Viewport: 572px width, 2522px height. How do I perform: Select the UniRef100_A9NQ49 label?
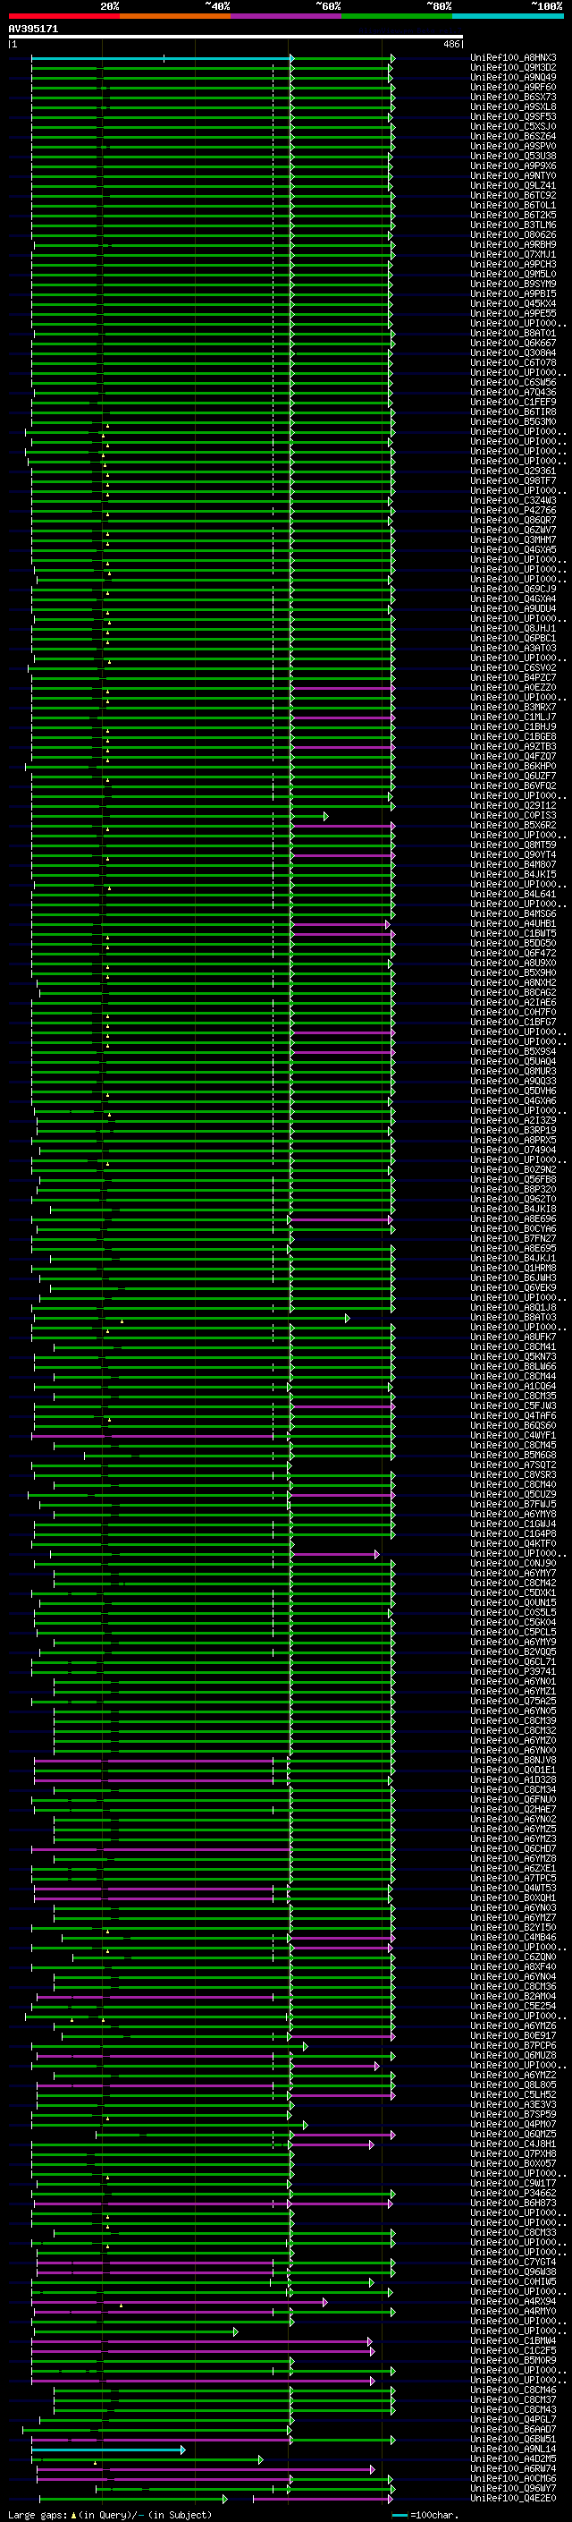[x=513, y=77]
